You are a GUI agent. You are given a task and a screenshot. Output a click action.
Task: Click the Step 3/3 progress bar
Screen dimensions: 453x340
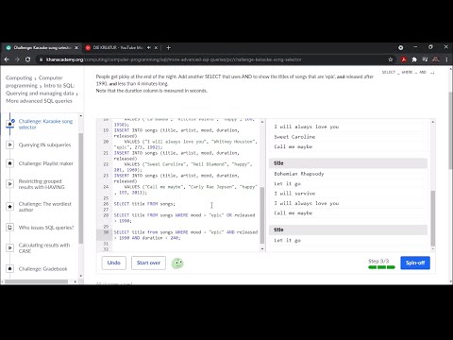click(x=381, y=267)
